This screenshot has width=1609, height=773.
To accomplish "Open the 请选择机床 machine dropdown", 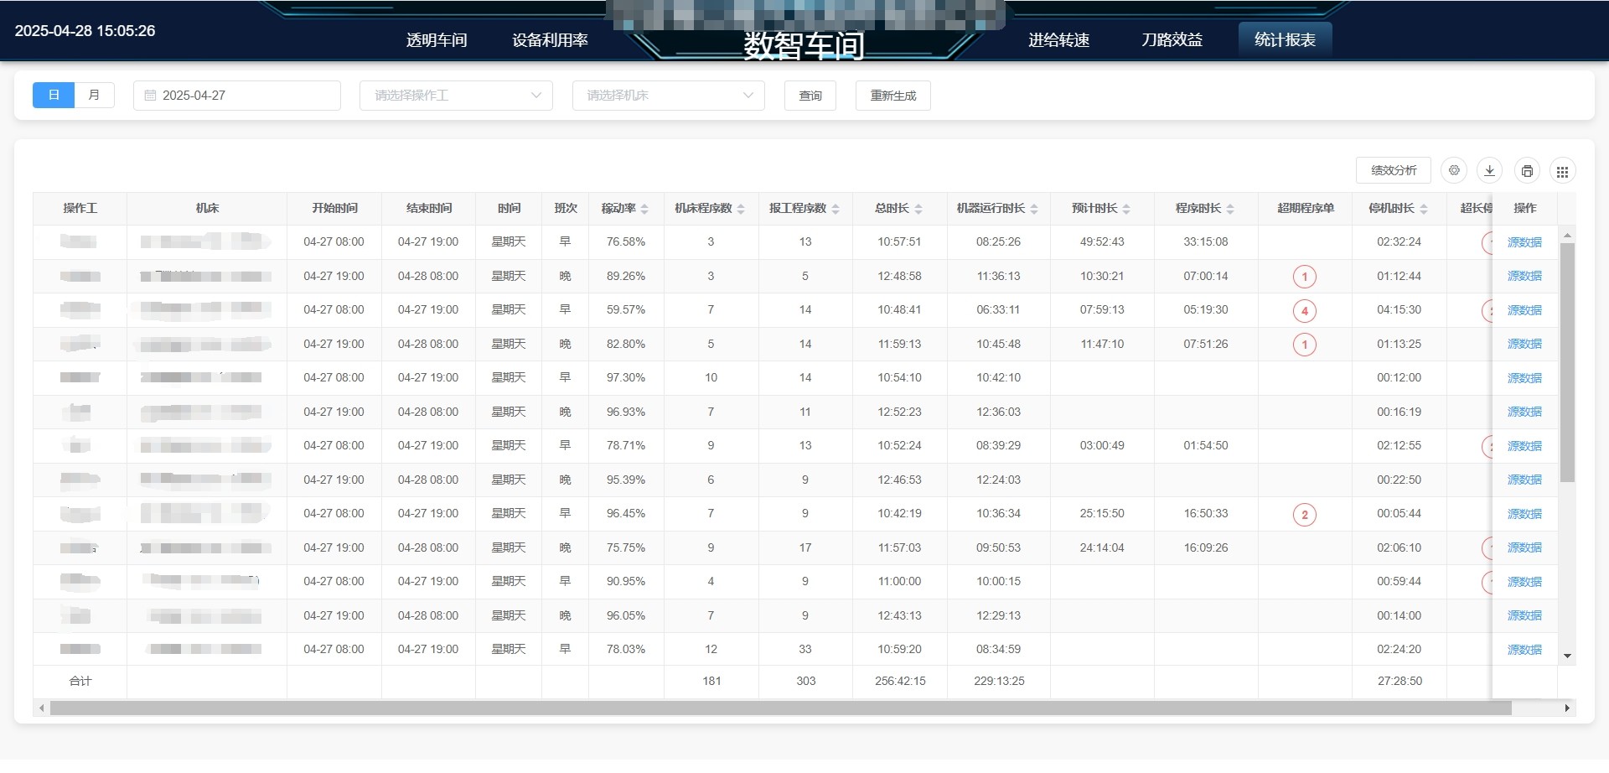I will 668,95.
